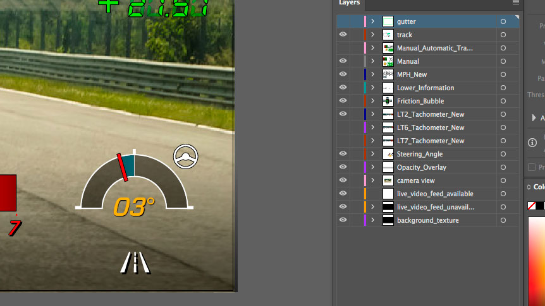Expand the Opacity_Overlay layer

click(373, 167)
